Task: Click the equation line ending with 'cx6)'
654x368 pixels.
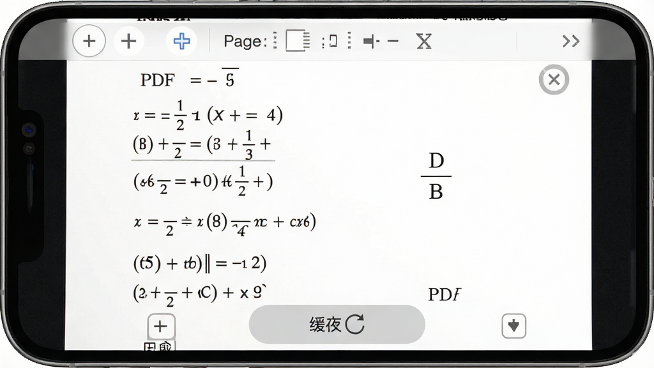Action: click(224, 223)
